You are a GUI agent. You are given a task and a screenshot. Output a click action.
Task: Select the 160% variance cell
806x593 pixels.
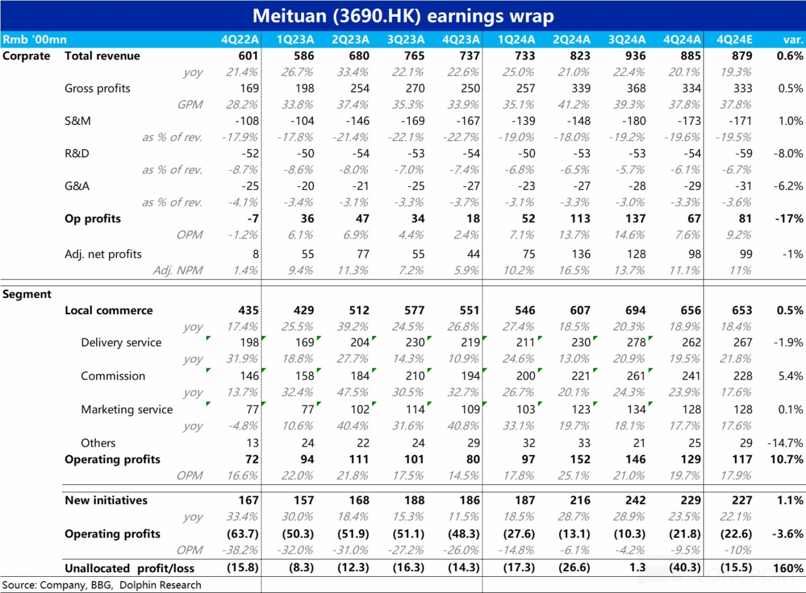pyautogui.click(x=788, y=568)
